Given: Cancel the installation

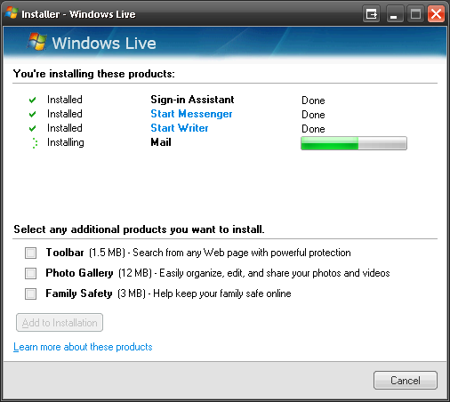Looking at the screenshot, I should pyautogui.click(x=406, y=380).
